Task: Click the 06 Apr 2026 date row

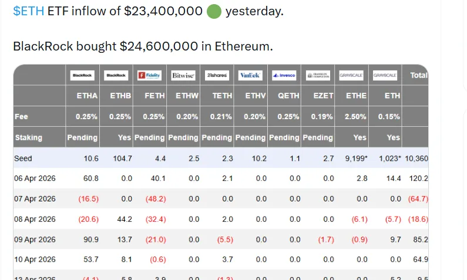Action: 35,178
